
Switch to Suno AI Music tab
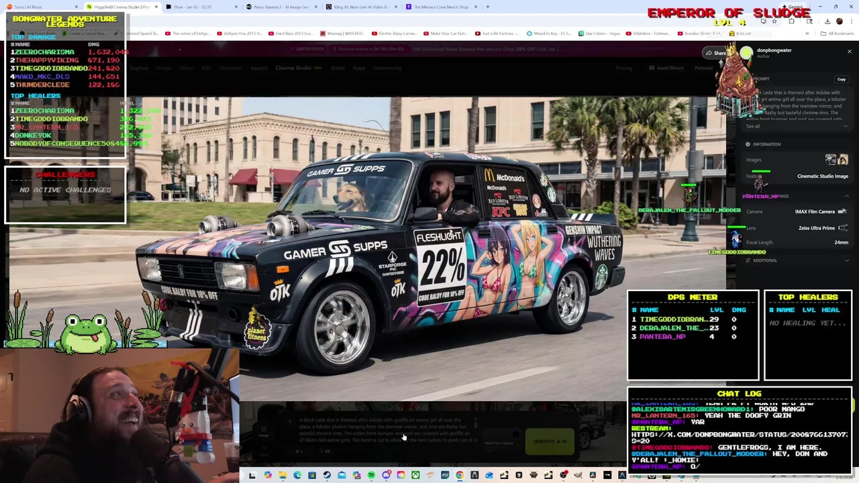point(46,7)
